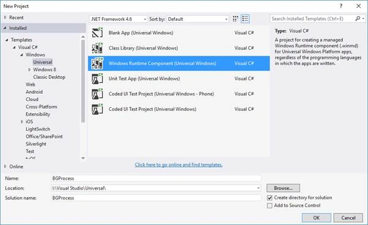The width and height of the screenshot is (368, 225).
Task: Select Classic Desktop in the tree
Action: tap(49, 77)
